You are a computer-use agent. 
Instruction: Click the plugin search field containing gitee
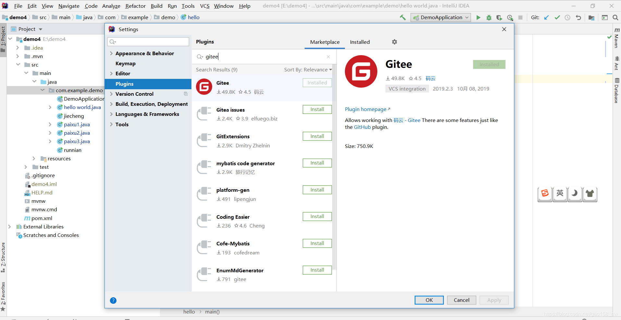pyautogui.click(x=263, y=57)
